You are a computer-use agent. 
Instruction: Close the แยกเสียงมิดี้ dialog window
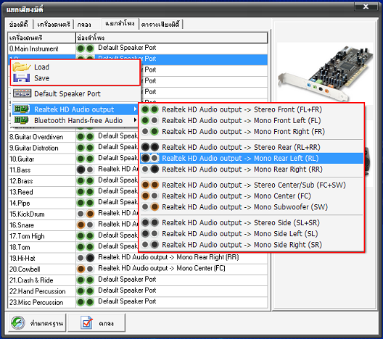coord(366,7)
